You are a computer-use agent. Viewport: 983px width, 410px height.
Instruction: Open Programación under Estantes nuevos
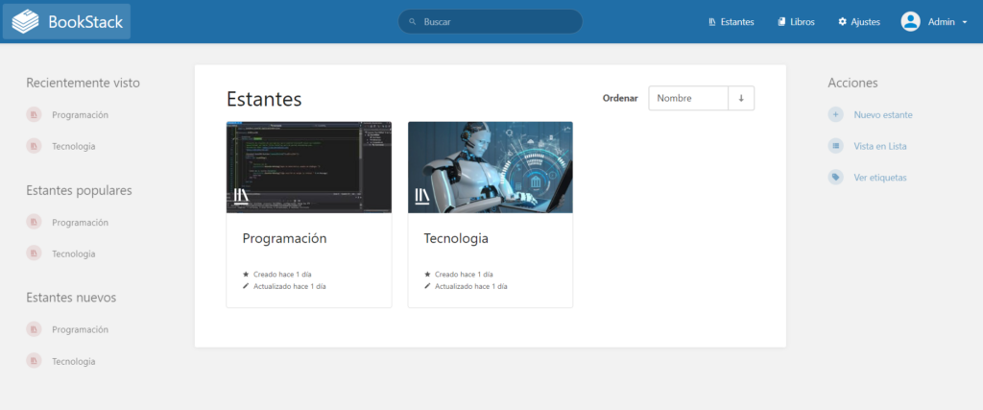[x=81, y=329]
